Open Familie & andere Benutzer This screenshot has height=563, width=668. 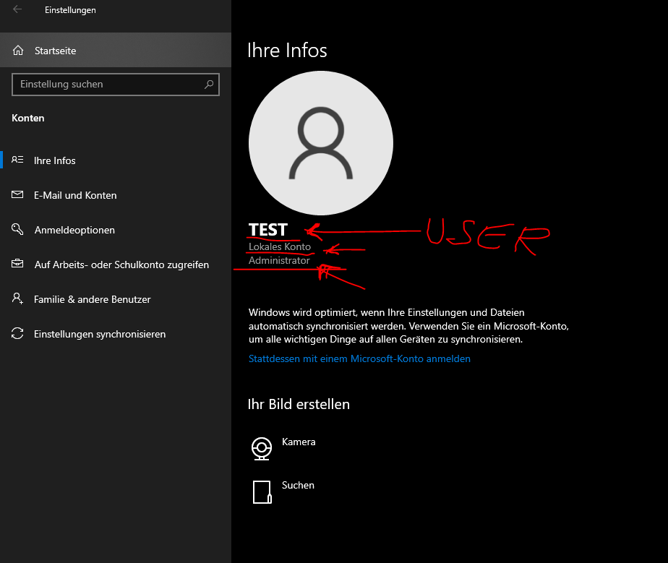(x=116, y=299)
